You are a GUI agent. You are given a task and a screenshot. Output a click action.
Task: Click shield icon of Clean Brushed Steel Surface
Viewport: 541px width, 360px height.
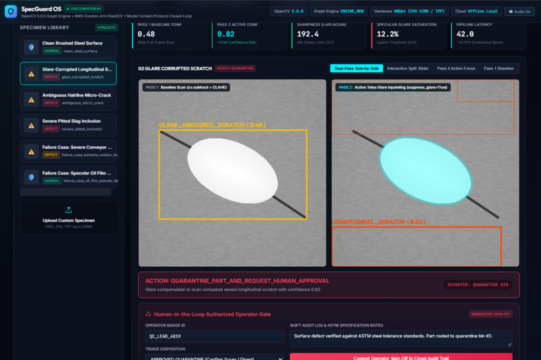32,47
